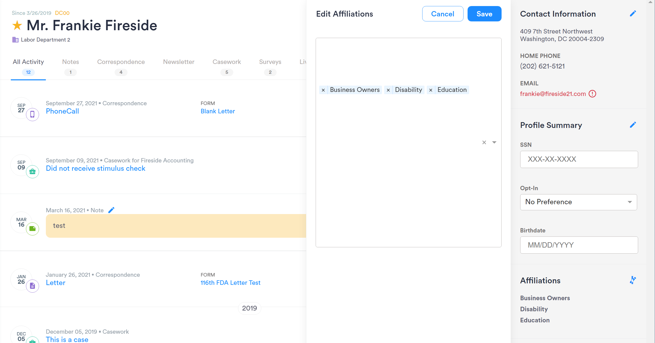Edit Profile Summary with its pencil icon
Screen dimensions: 655x343
(x=633, y=125)
